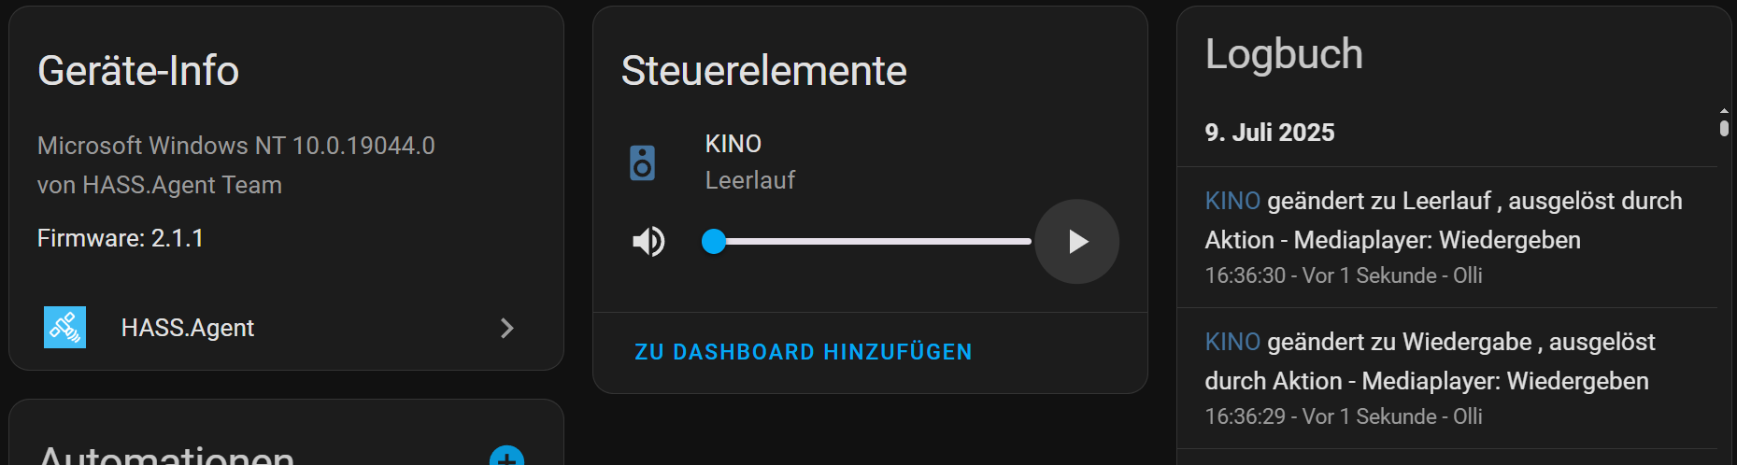
Task: Click the 16:36:30 log entry timestamp
Action: pos(1245,275)
